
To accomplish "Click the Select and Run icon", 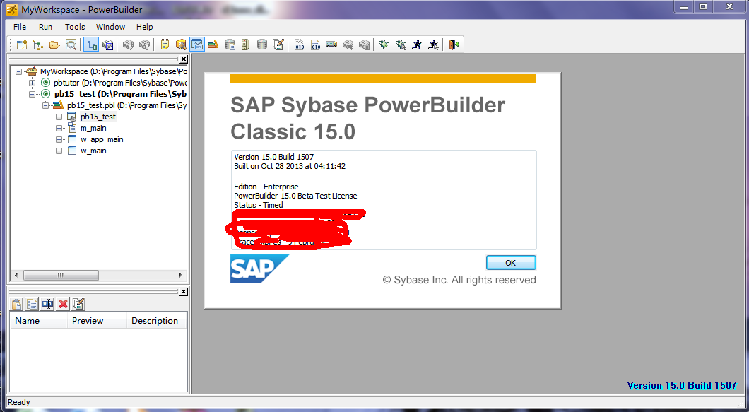I will point(433,45).
